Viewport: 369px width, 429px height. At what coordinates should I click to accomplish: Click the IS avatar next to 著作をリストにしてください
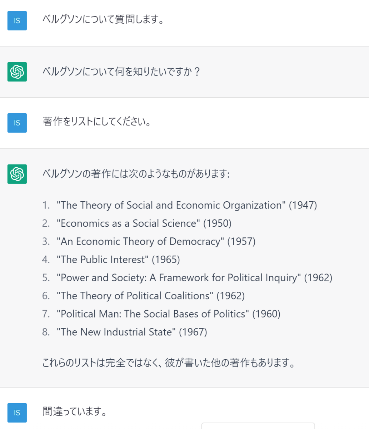[x=17, y=123]
